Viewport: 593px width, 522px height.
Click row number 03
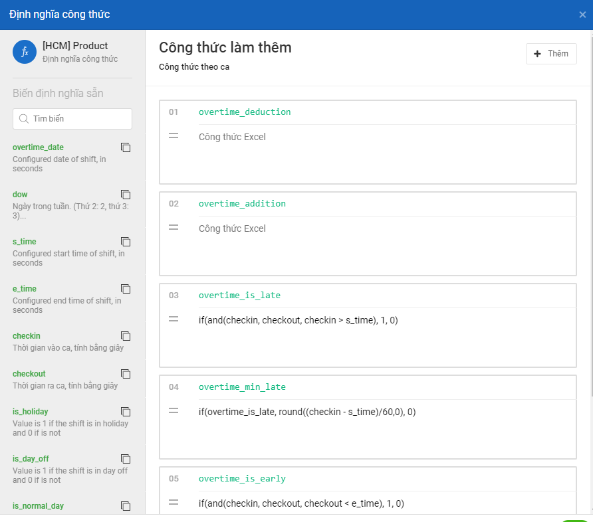[174, 296]
